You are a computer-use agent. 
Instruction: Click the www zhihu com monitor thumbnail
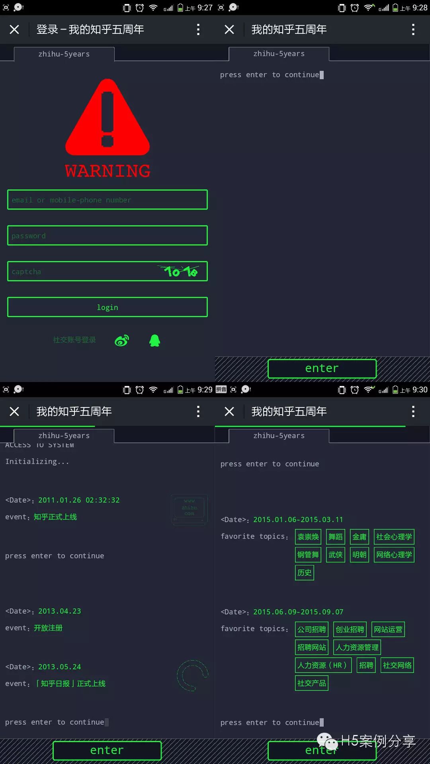coord(190,510)
